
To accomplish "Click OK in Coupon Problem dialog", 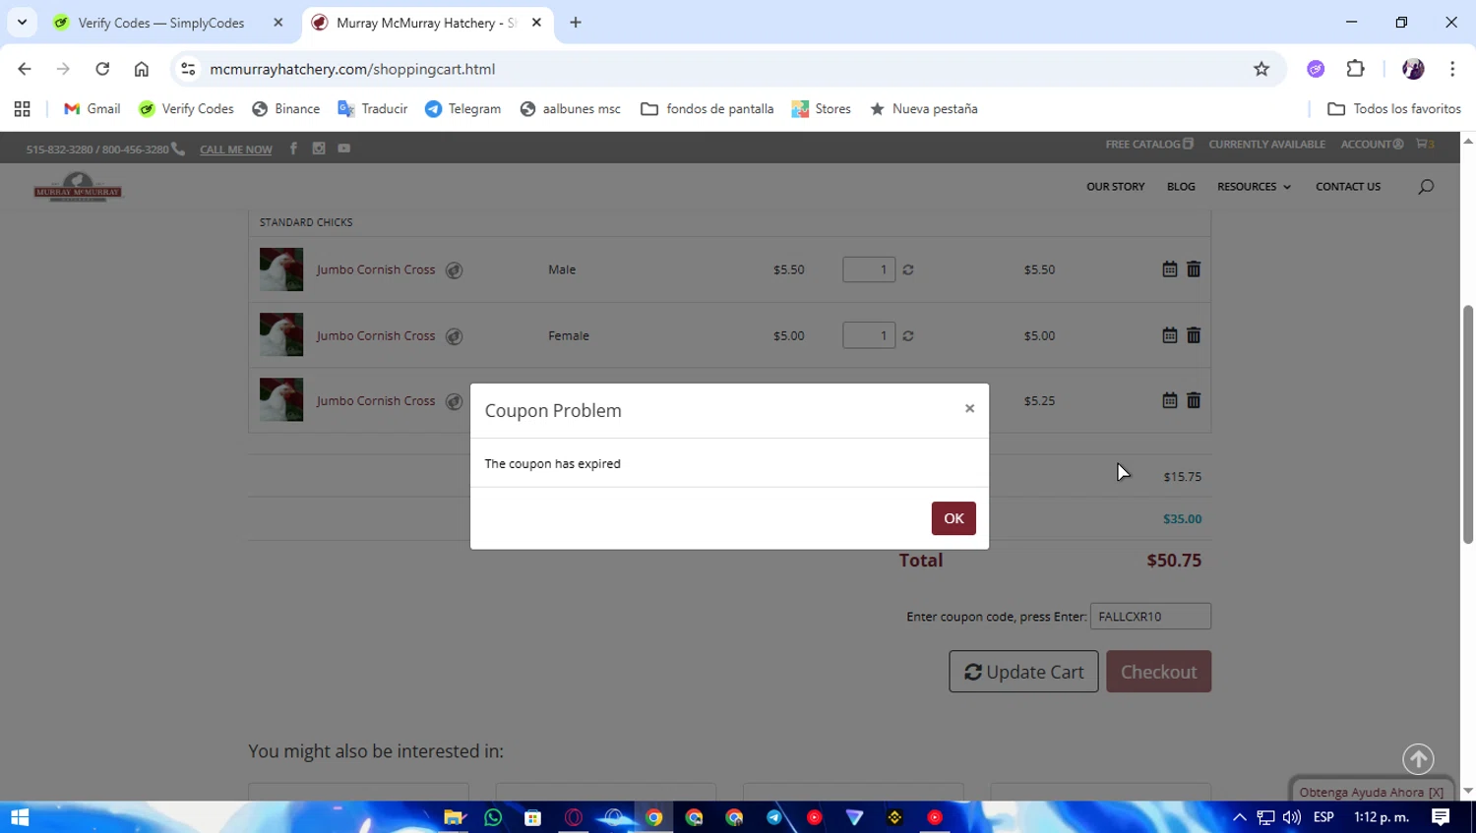I will click(953, 518).
